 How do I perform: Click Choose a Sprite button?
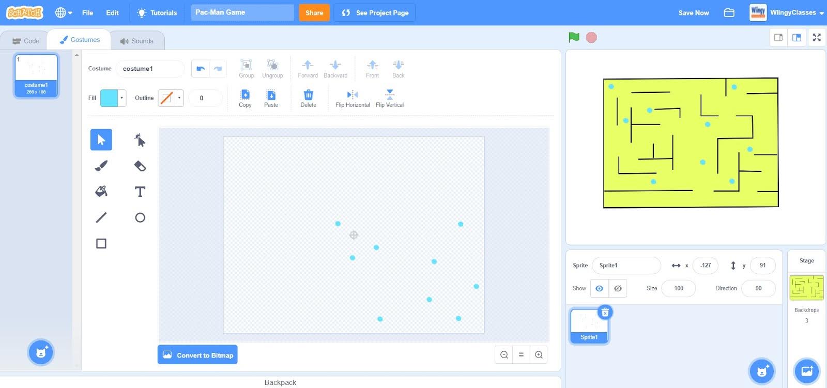coord(762,371)
